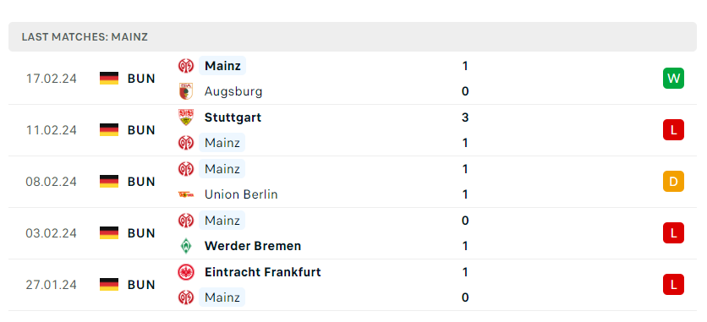Image resolution: width=707 pixels, height=322 pixels.
Task: Click the Augsburg club crest icon
Action: click(186, 91)
